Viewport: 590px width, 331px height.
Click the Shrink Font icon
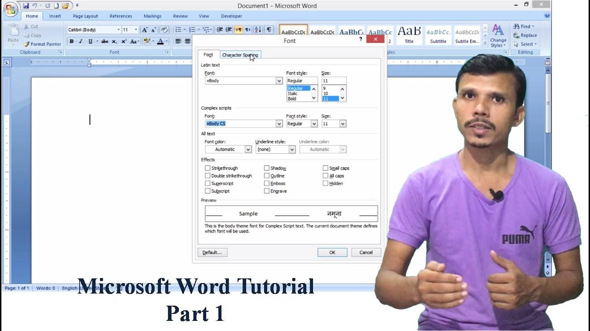click(x=154, y=30)
